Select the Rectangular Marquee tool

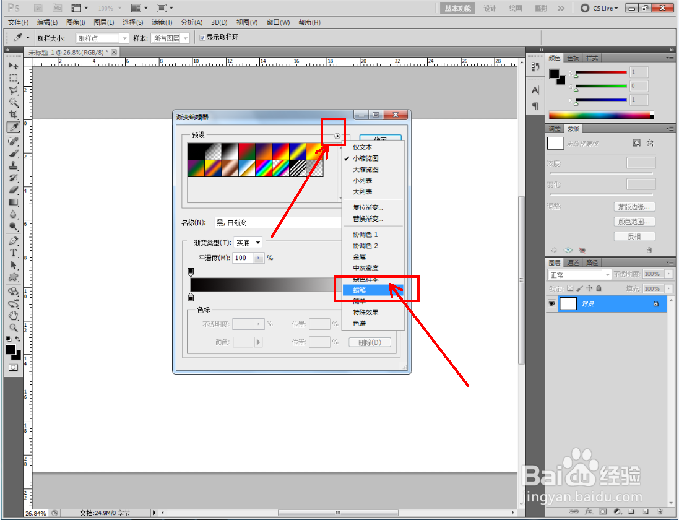click(x=14, y=78)
